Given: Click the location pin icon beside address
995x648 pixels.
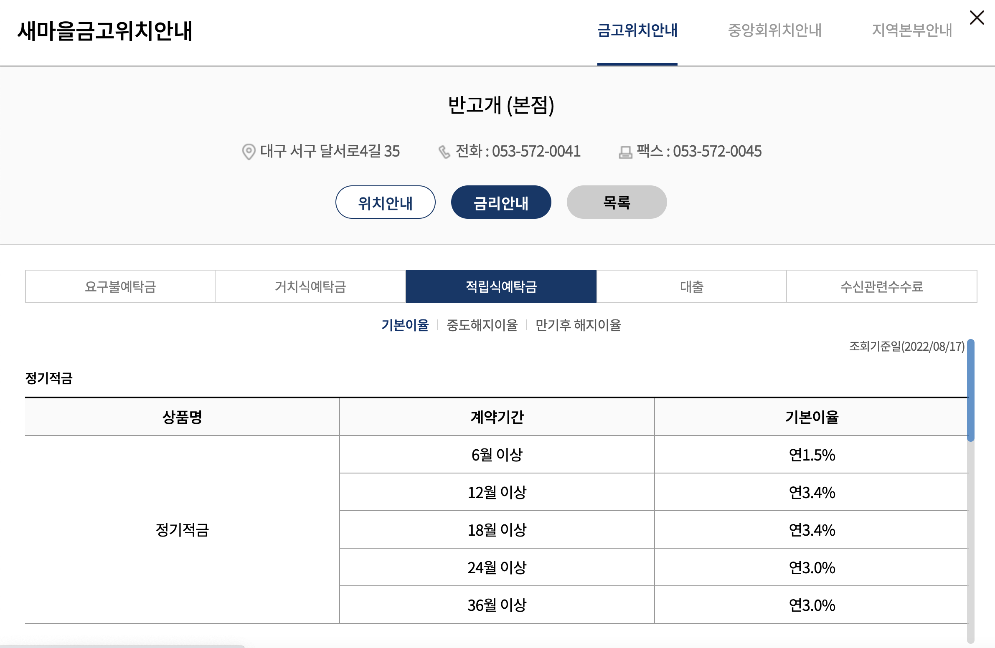Looking at the screenshot, I should coord(249,152).
